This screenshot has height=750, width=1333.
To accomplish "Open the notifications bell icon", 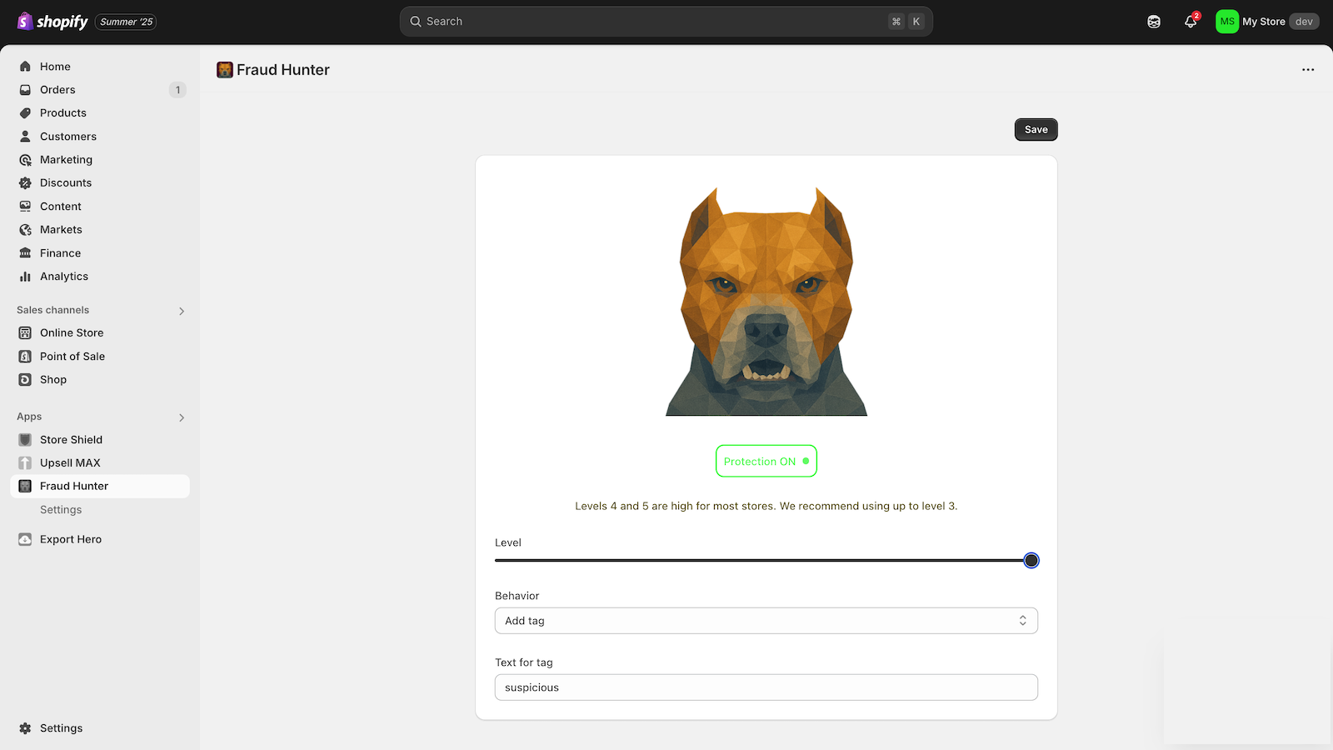I will 1190,22.
